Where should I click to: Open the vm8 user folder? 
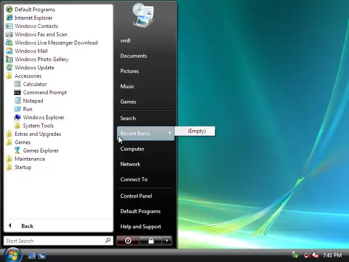coord(125,41)
